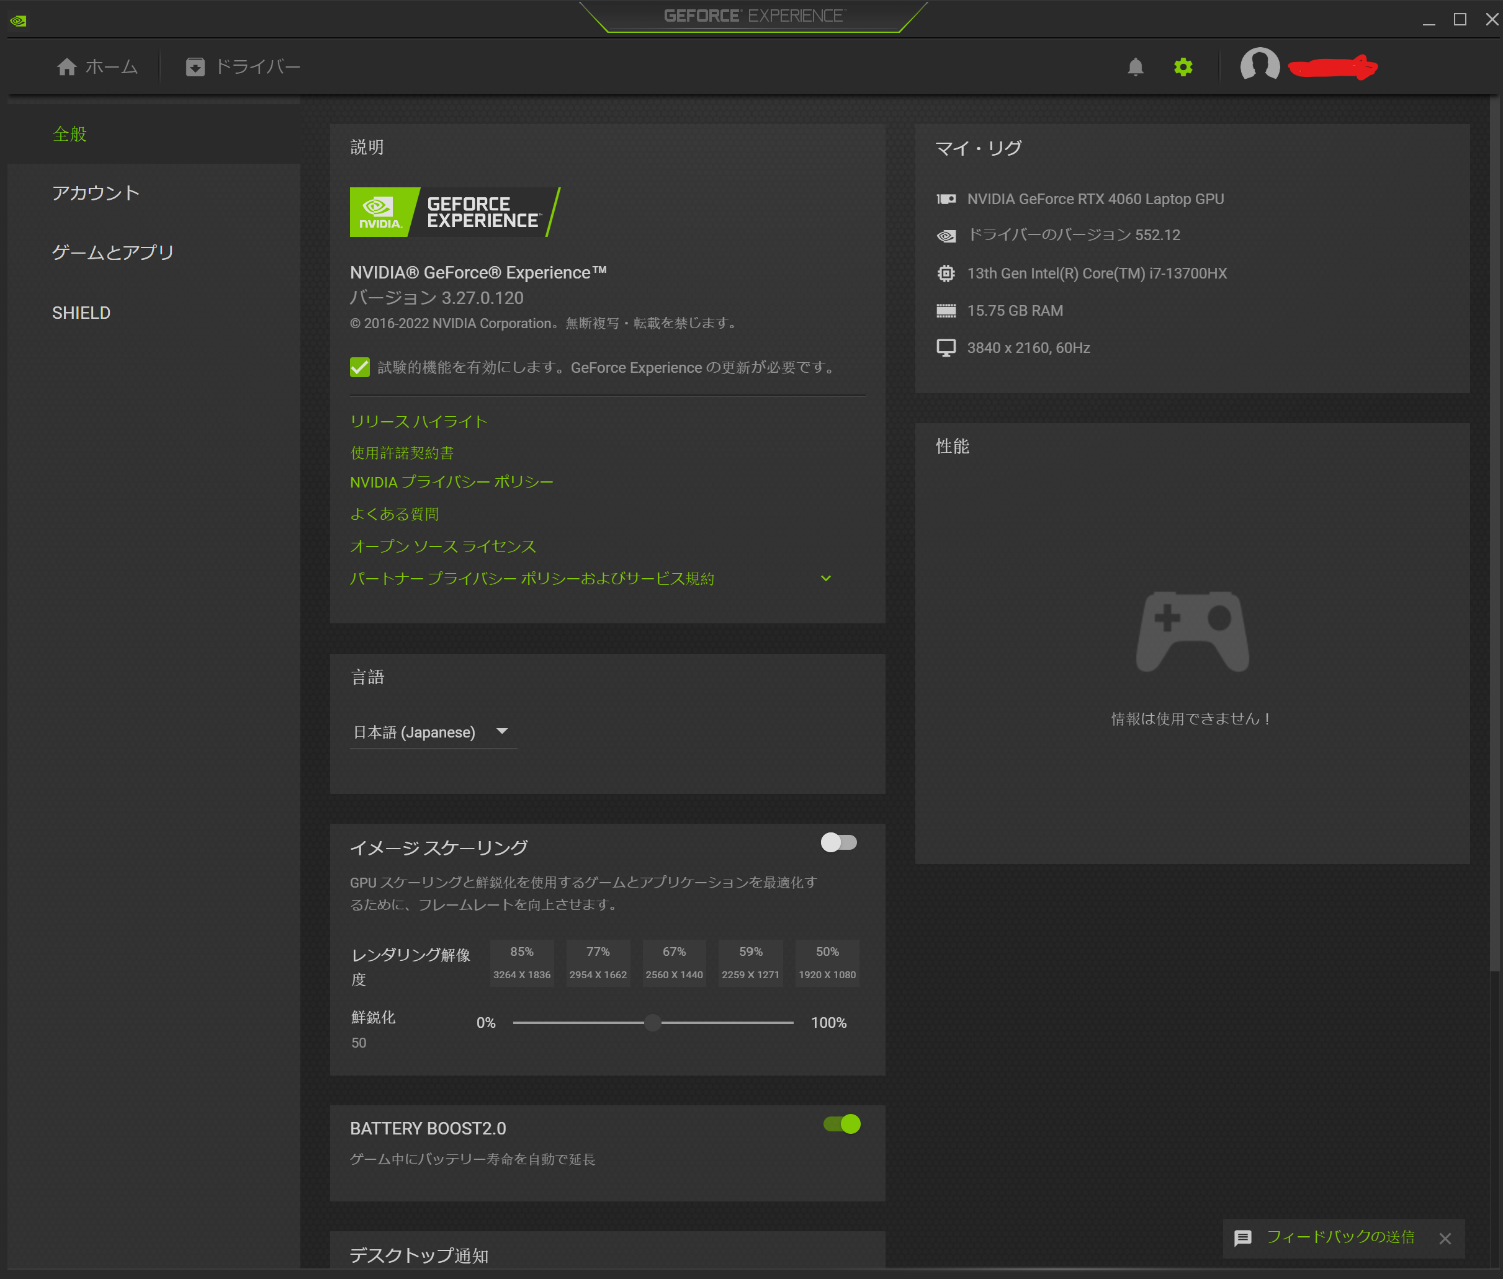This screenshot has width=1503, height=1279.
Task: Open the よくある質問 link
Action: (x=395, y=514)
